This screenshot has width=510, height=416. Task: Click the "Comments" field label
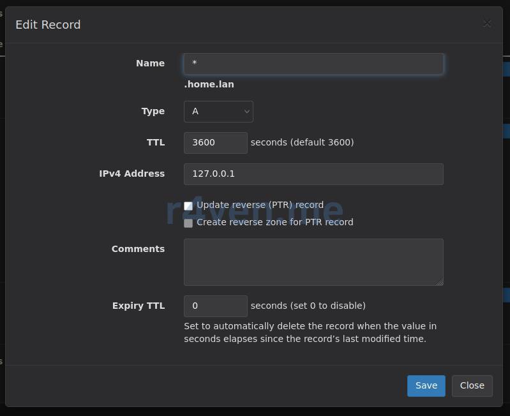coord(138,249)
